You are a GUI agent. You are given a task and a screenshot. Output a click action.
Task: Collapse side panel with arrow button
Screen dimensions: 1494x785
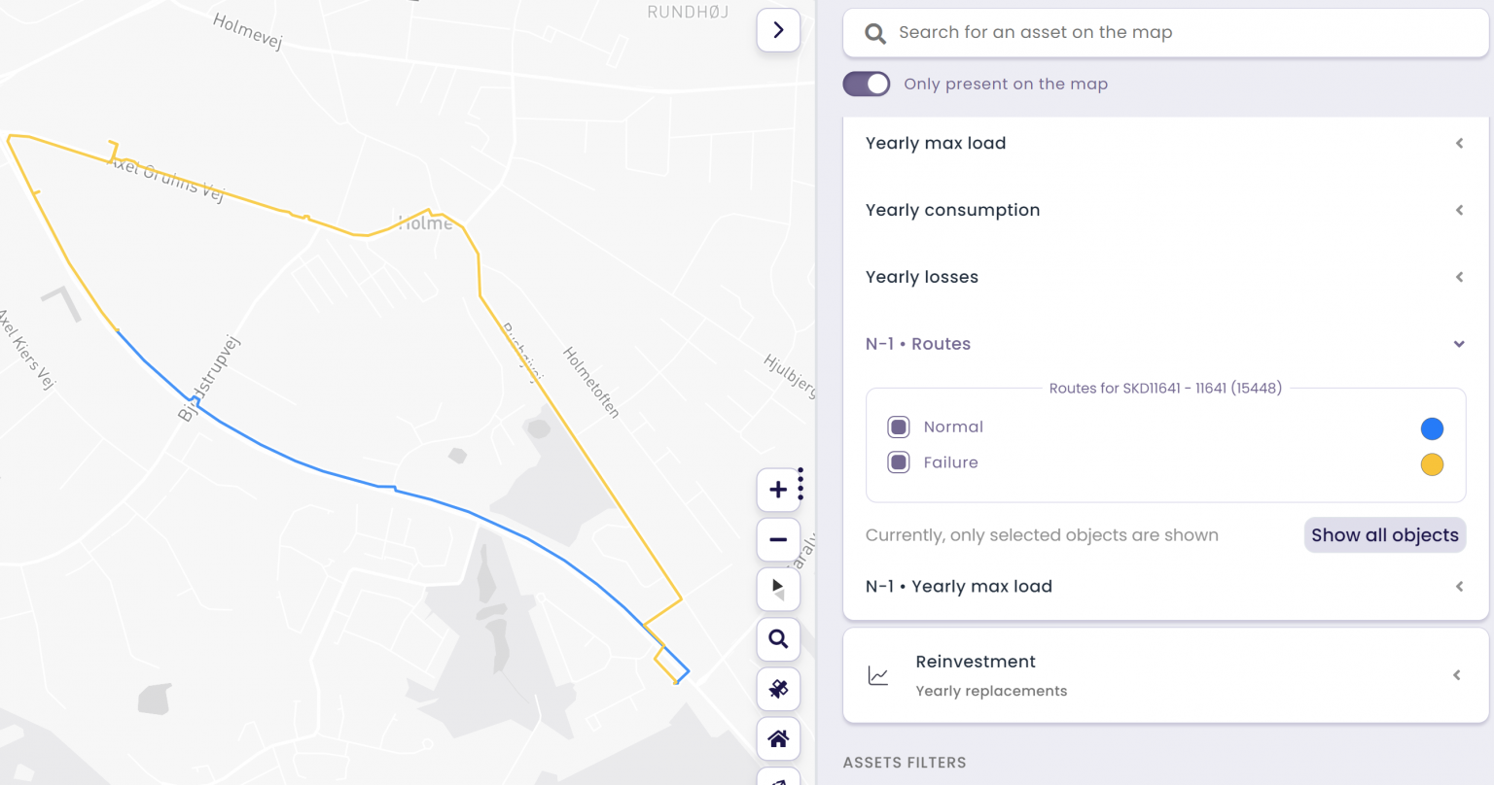(778, 30)
